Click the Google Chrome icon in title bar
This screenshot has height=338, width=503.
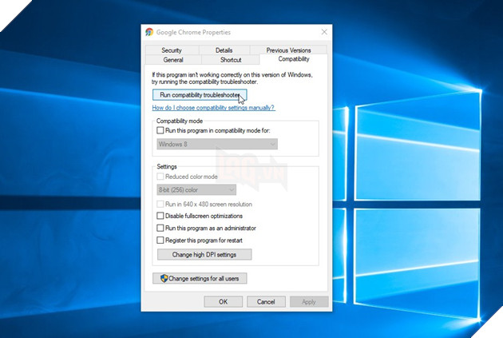[149, 32]
